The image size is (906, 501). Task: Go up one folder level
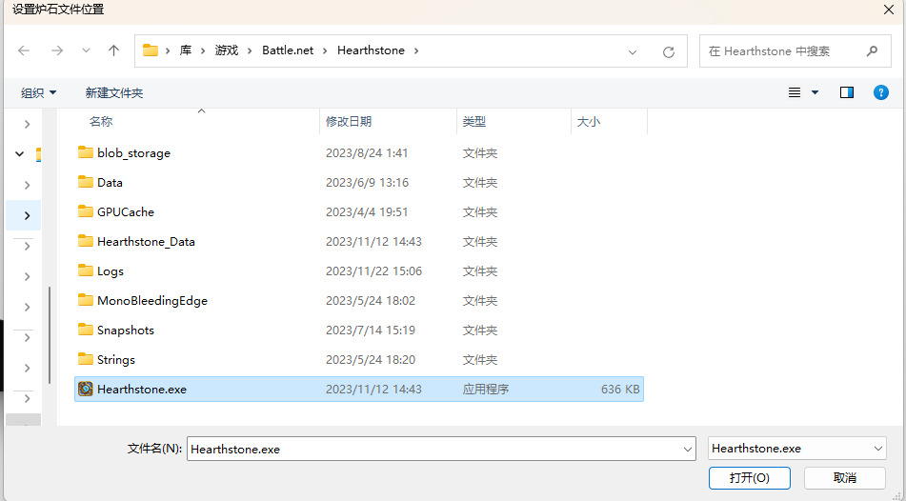[x=113, y=50]
